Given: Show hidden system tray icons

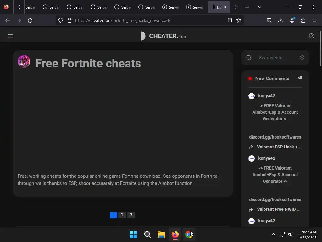Looking at the screenshot, I should click(x=273, y=234).
